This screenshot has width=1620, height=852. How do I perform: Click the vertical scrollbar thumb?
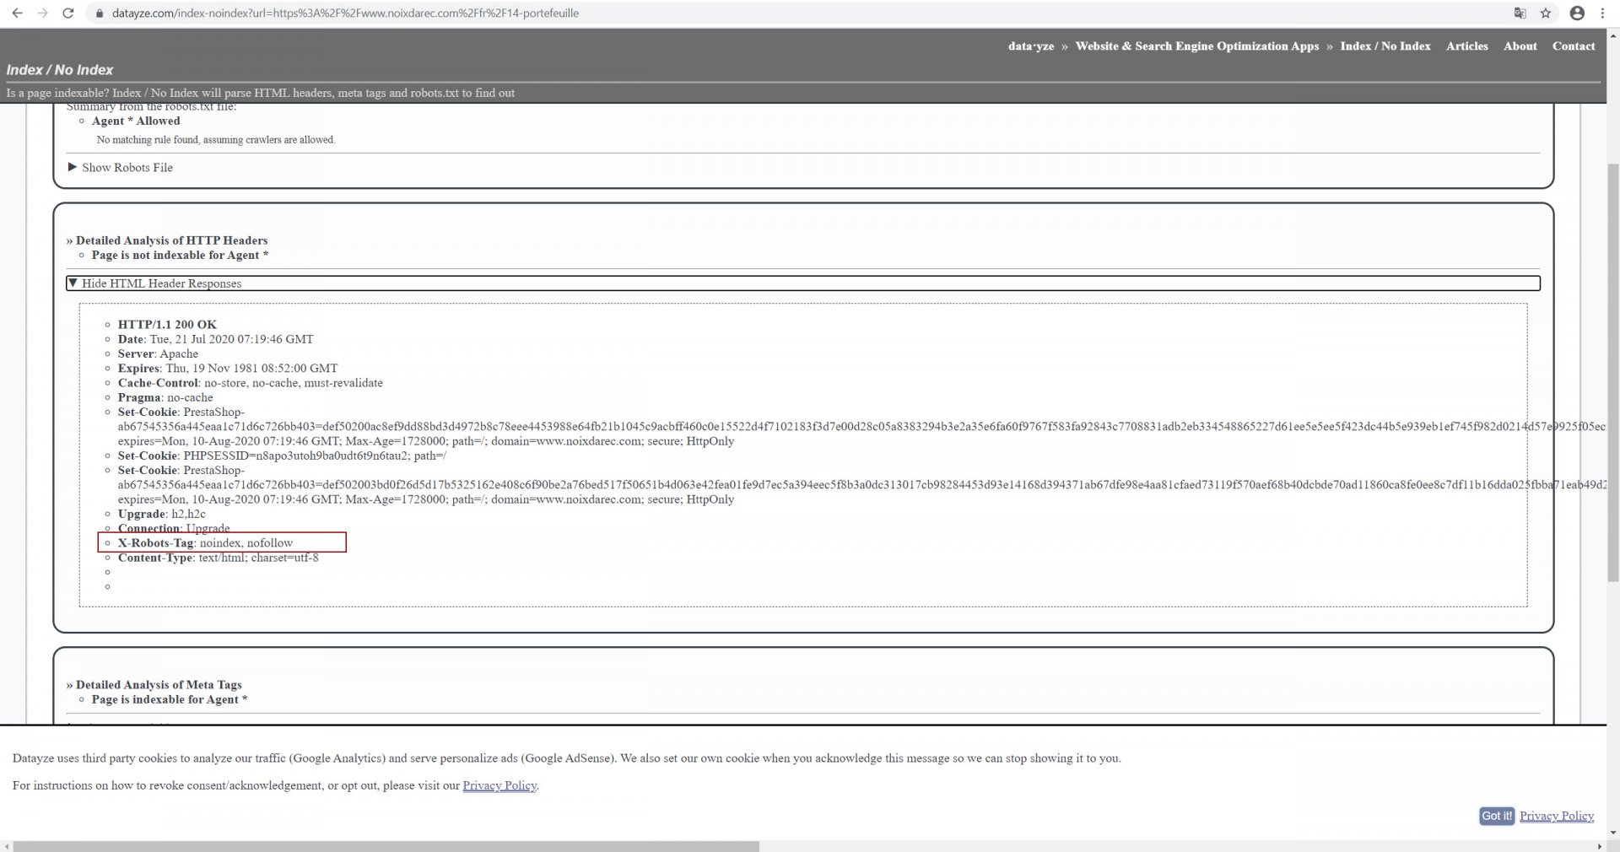[x=1613, y=371]
